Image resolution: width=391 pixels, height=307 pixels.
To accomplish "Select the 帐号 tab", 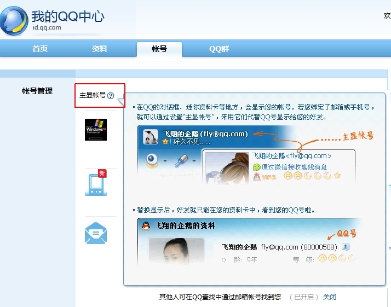I will (159, 49).
